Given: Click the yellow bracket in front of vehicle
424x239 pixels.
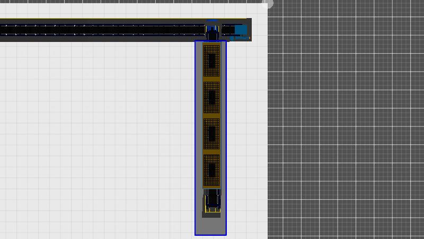Looking at the screenshot, I should click(212, 211).
